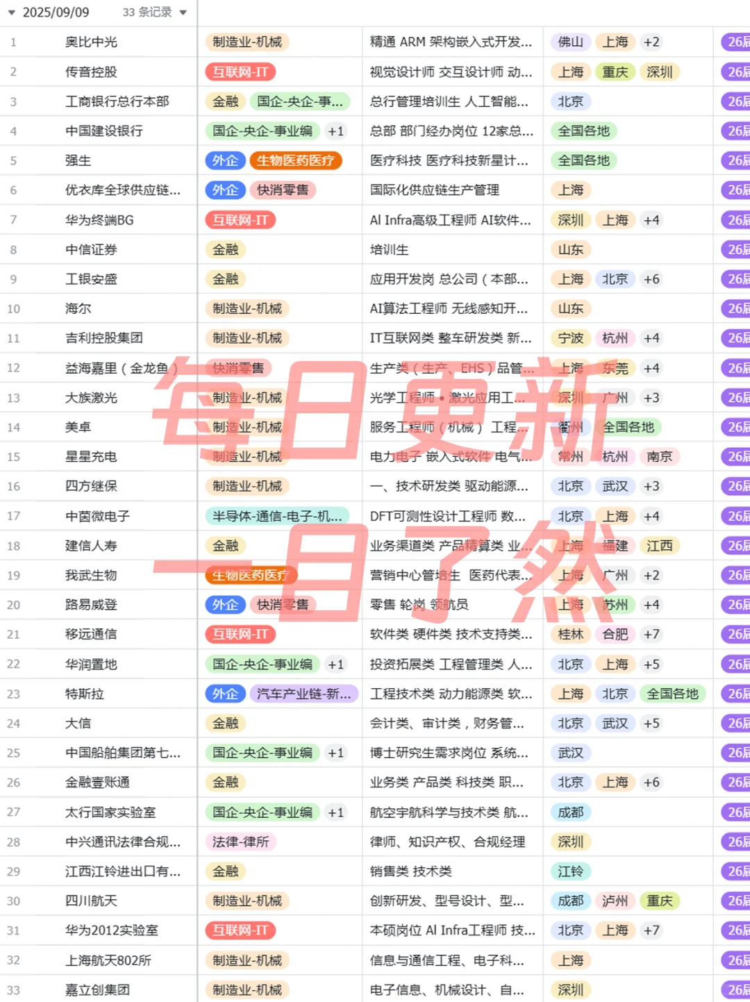Open 我武生物 company record
Image resolution: width=750 pixels, height=1002 pixels.
click(91, 575)
